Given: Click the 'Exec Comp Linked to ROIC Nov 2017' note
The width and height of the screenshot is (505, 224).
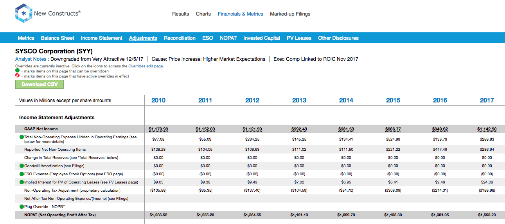Looking at the screenshot, I should coord(316,59).
